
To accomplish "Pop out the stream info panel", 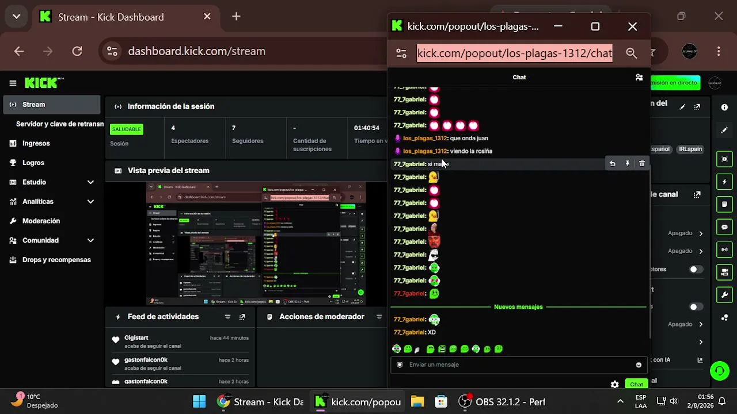I will pos(697,107).
